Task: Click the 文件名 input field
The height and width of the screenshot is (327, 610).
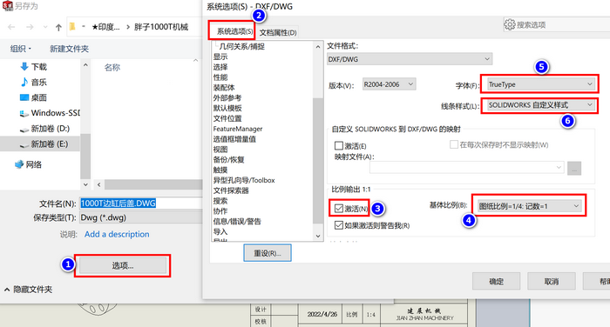Action: point(141,204)
